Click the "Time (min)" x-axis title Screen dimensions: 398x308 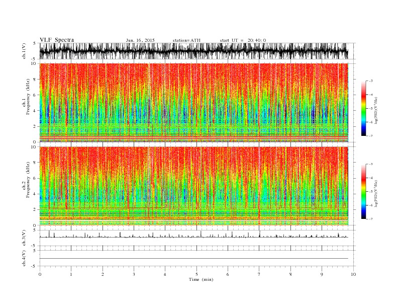pyautogui.click(x=201, y=279)
